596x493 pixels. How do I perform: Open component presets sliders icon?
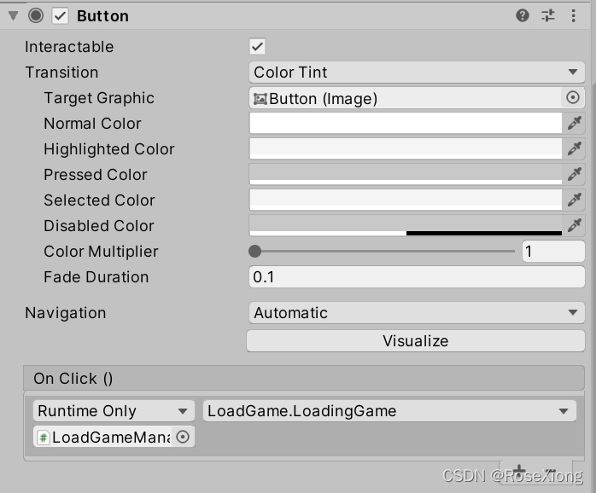coord(547,15)
